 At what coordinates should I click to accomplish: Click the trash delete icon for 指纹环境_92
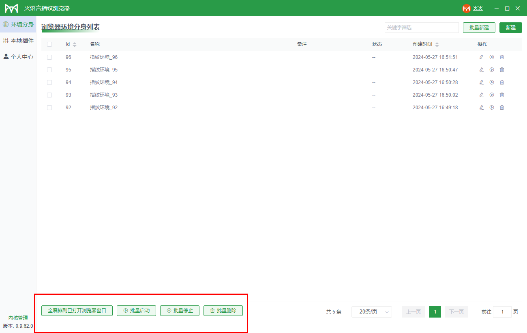tap(502, 107)
